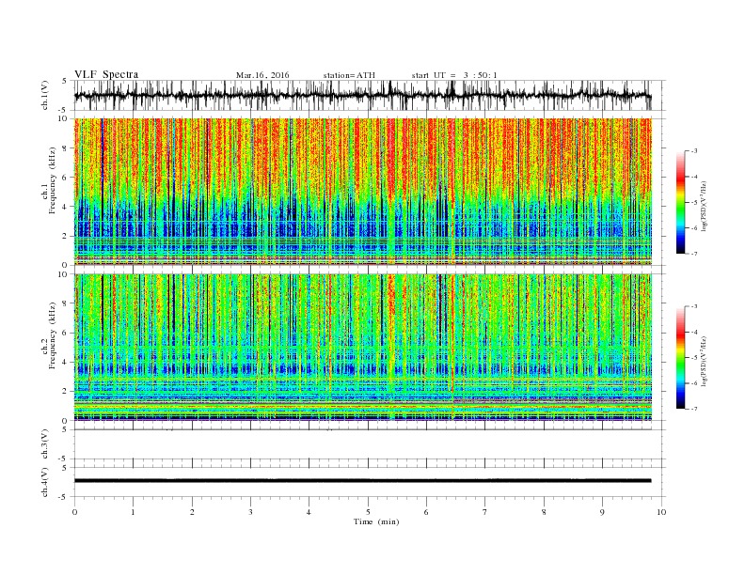The height and width of the screenshot is (575, 745).
Task: Click the '-7' label on ch.2 colorbar
Action: (693, 409)
